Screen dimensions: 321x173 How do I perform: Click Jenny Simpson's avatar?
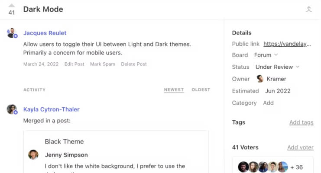click(33, 155)
